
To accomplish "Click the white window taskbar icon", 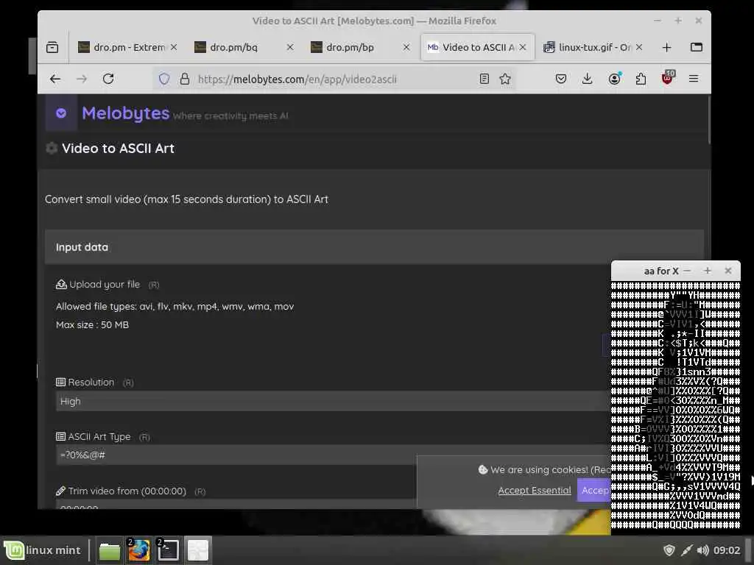I will [x=197, y=550].
